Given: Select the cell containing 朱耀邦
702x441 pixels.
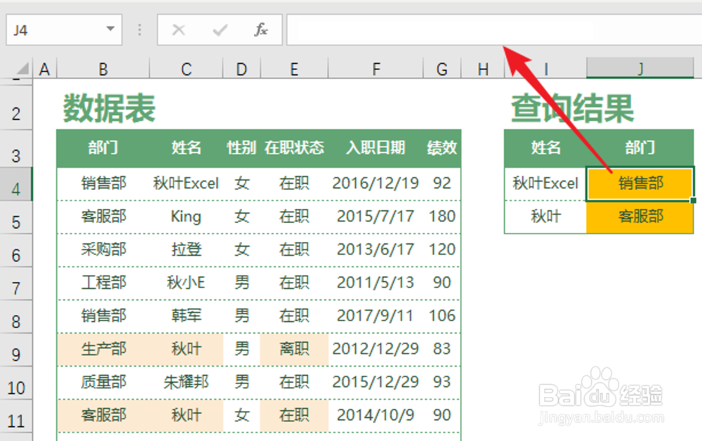Looking at the screenshot, I should 186,382.
